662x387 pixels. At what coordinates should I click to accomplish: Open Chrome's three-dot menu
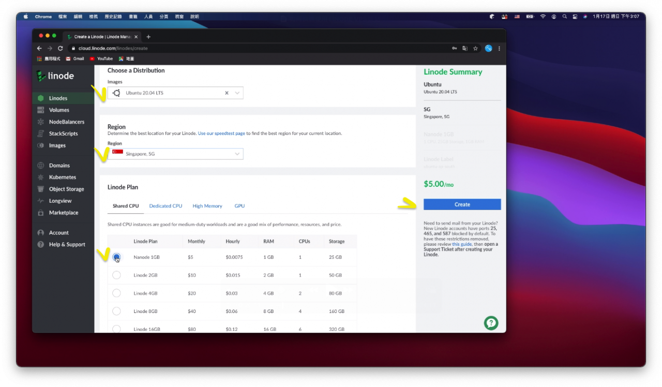499,48
